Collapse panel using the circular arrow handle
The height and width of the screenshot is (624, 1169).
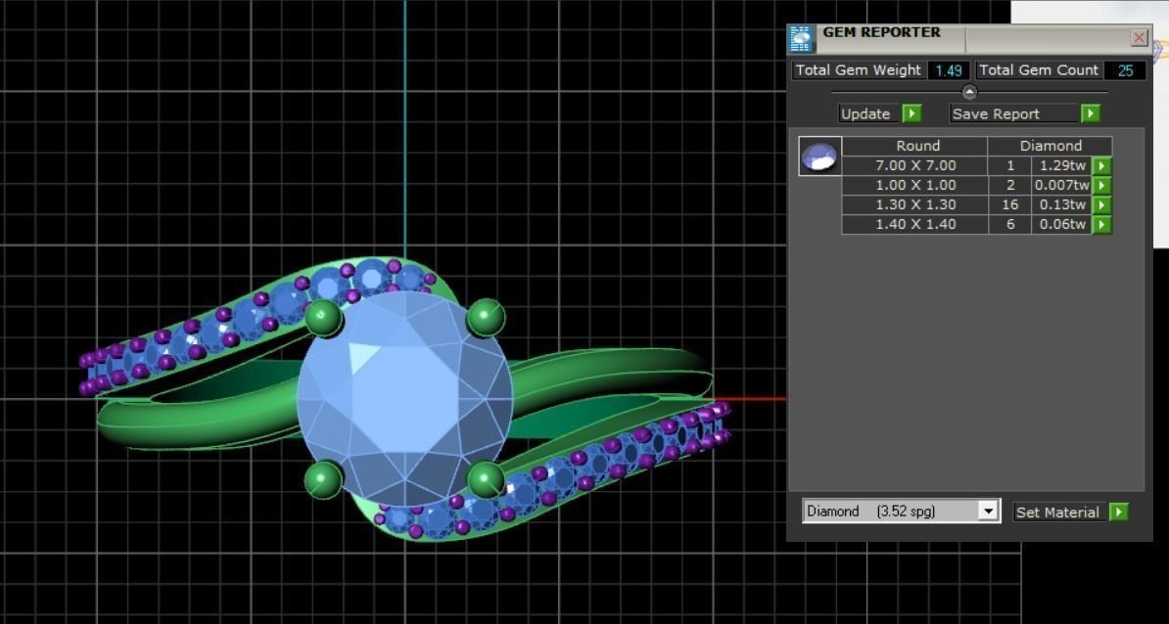pyautogui.click(x=968, y=92)
